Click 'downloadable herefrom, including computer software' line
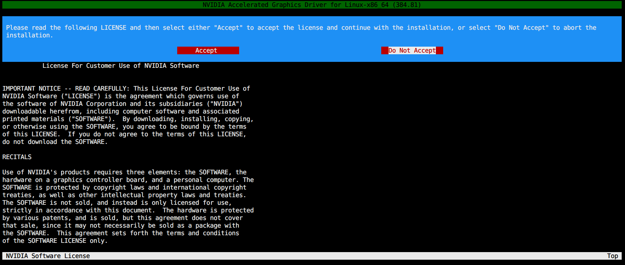This screenshot has width=625, height=265. point(121,111)
